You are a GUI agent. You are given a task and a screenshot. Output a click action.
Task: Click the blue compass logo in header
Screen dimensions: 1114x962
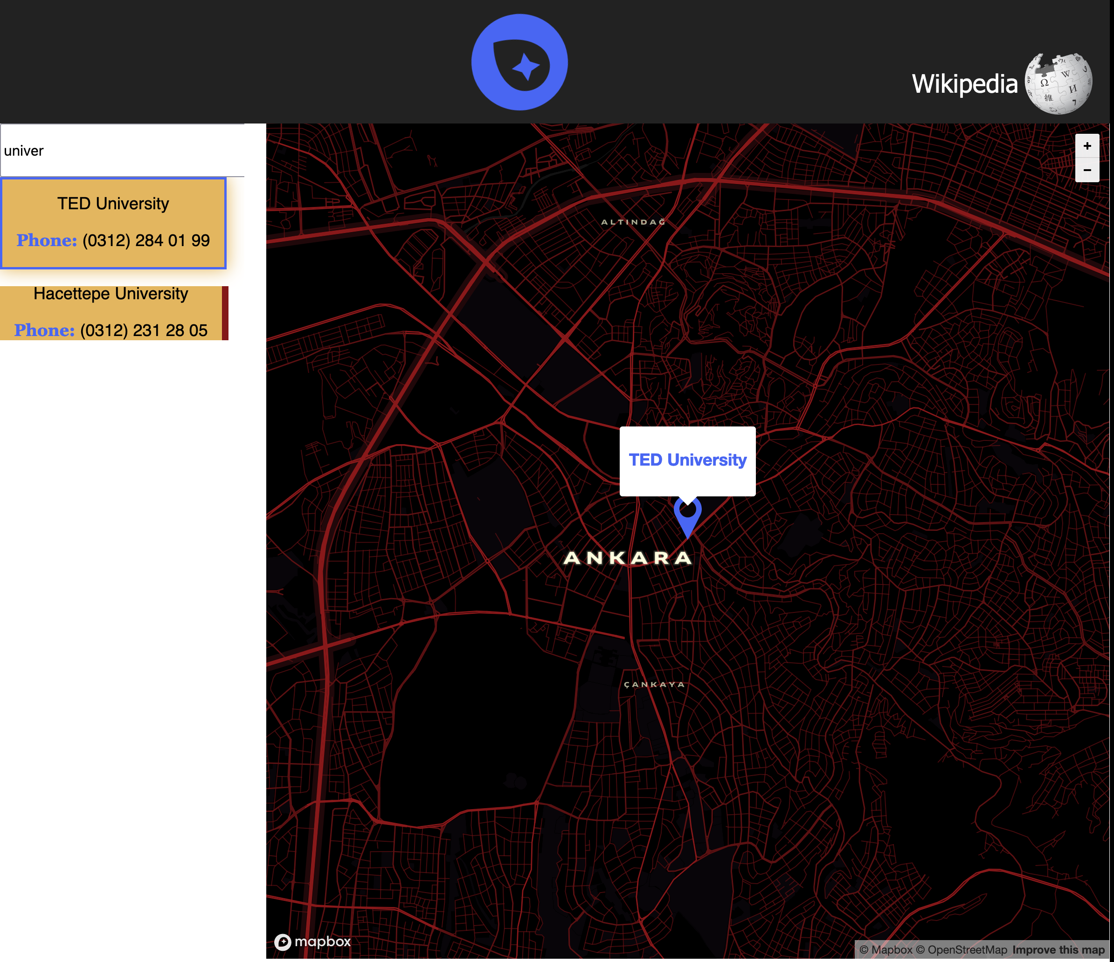click(x=519, y=62)
